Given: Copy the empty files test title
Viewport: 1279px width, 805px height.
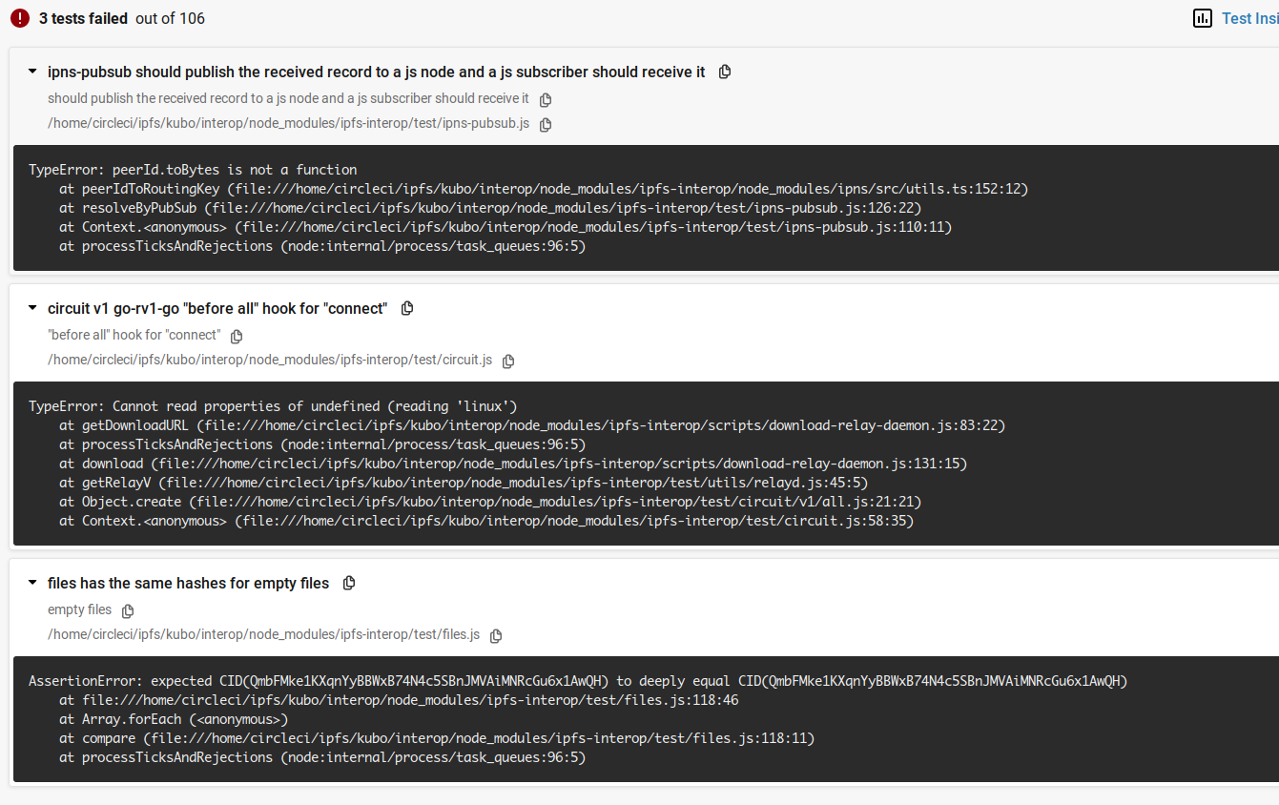Looking at the screenshot, I should [x=349, y=583].
